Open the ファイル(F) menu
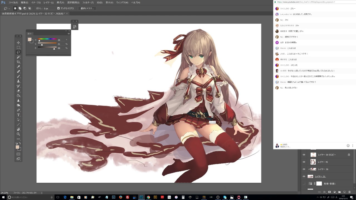The image size is (356, 200). point(13,2)
